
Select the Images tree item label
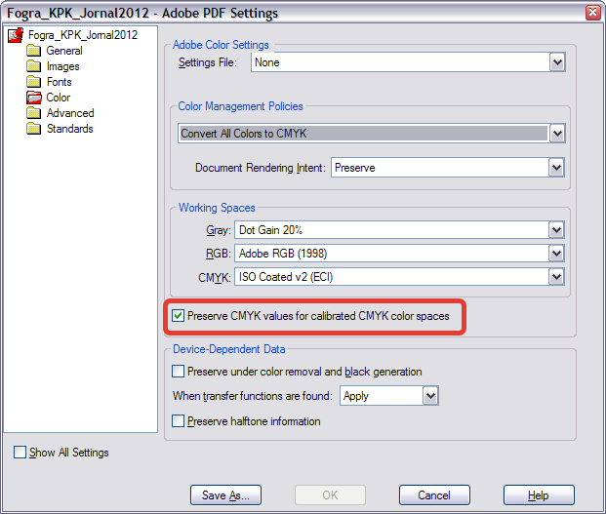[63, 66]
